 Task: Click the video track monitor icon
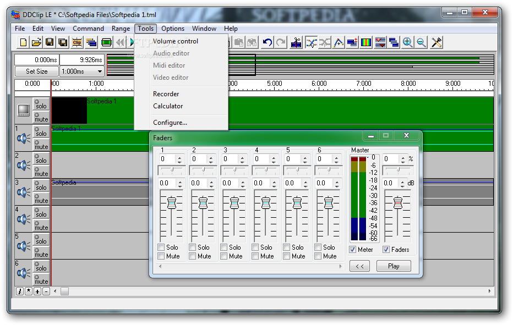pyautogui.click(x=24, y=110)
